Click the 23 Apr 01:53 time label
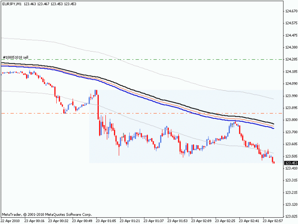 coord(177,221)
